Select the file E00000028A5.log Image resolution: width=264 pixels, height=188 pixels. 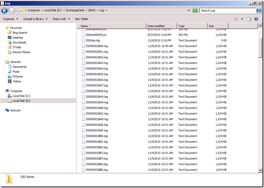point(97,74)
